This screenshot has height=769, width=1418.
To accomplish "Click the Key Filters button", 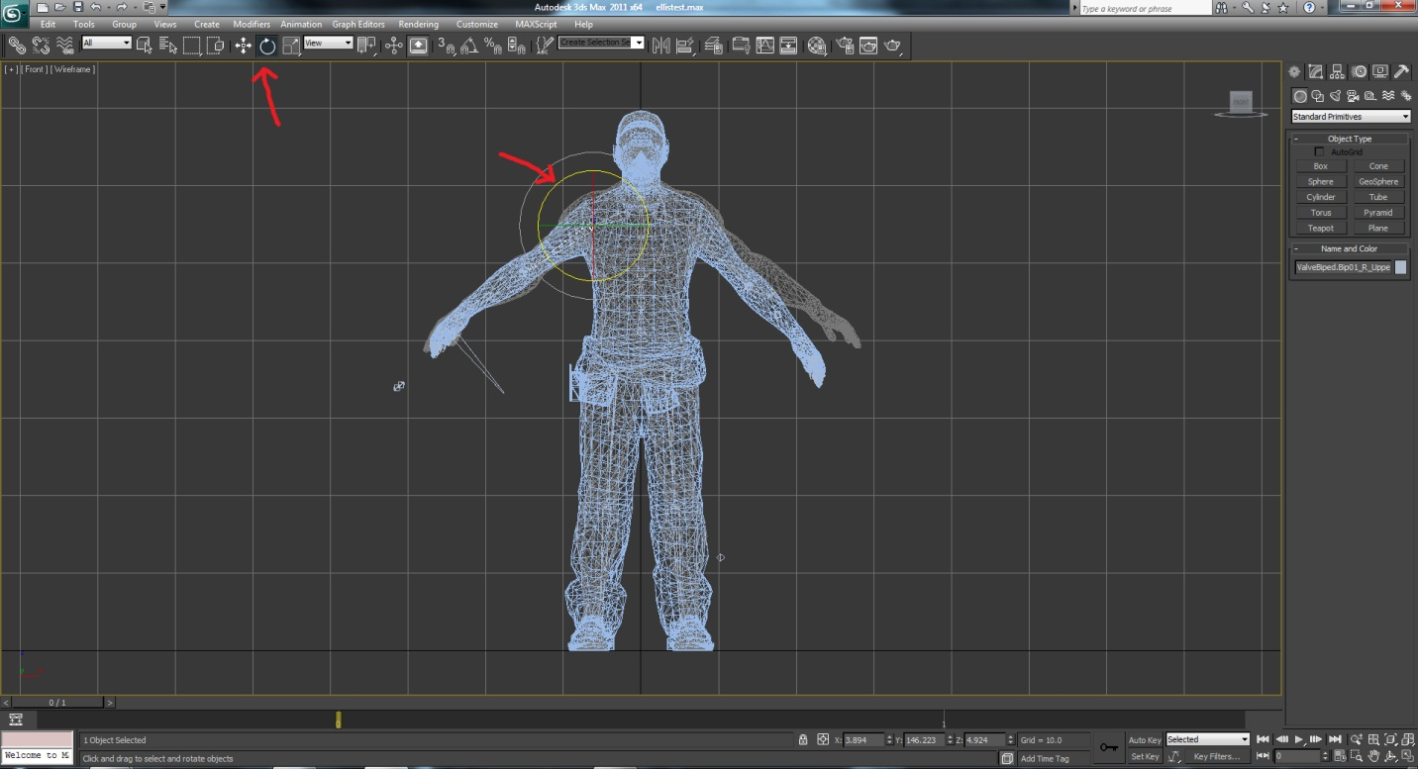I will (x=1217, y=756).
